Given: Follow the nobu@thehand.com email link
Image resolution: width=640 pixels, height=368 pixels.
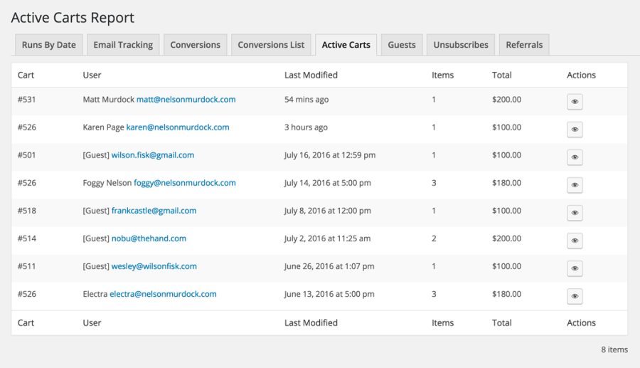Looking at the screenshot, I should pyautogui.click(x=149, y=238).
